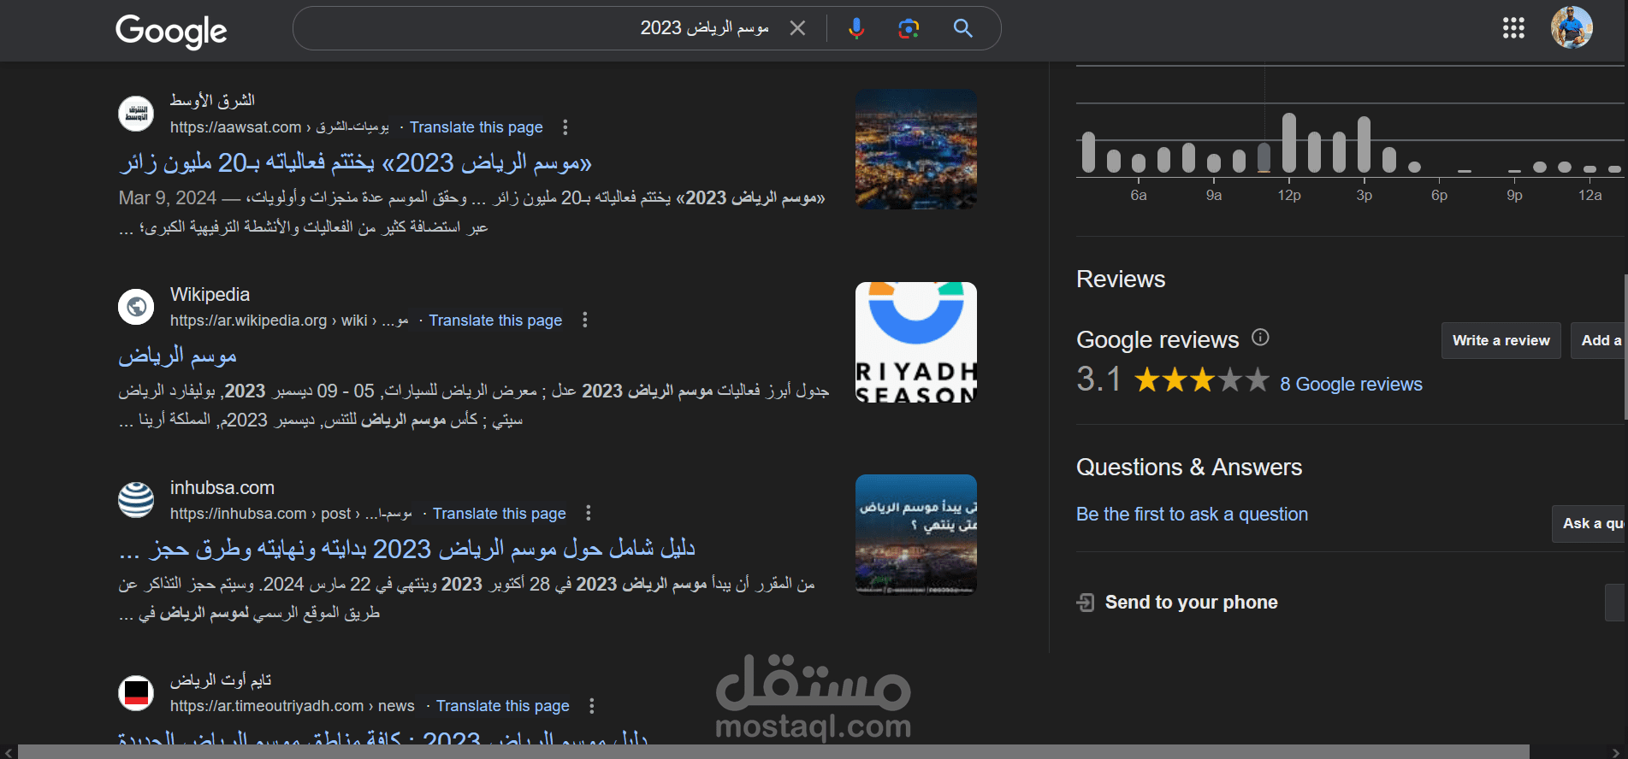Click the Wikipedia site name label
Image resolution: width=1628 pixels, height=759 pixels.
(x=210, y=295)
